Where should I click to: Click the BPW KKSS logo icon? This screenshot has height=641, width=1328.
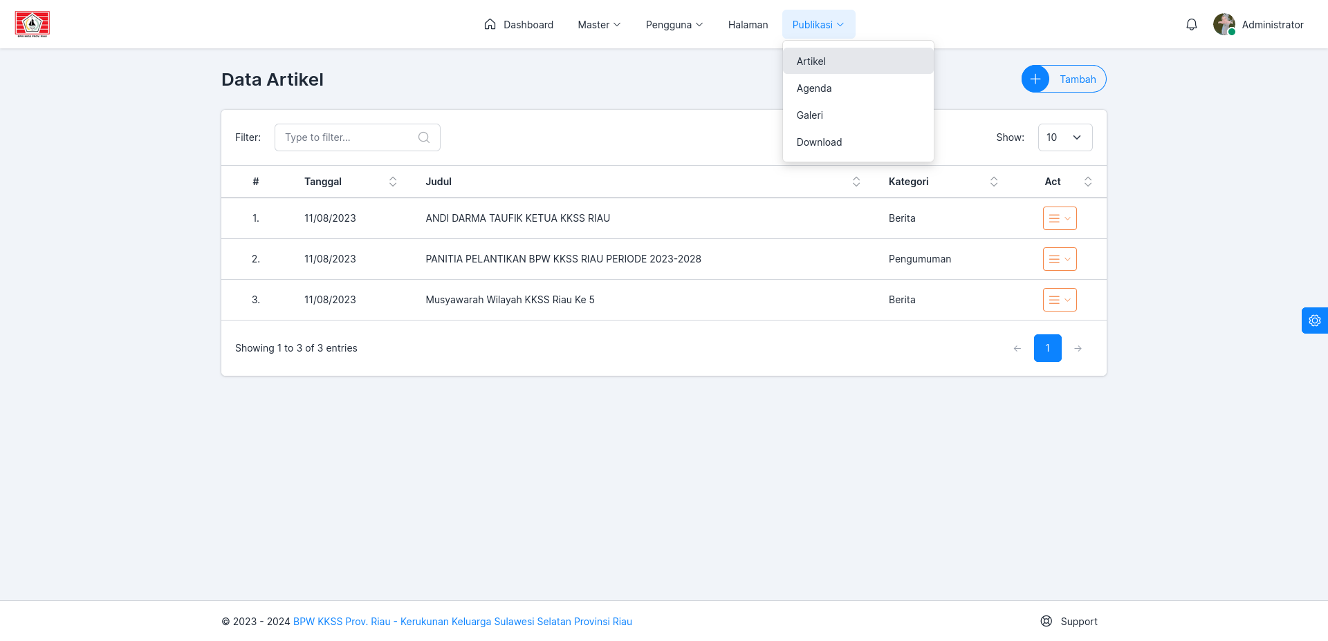(33, 24)
